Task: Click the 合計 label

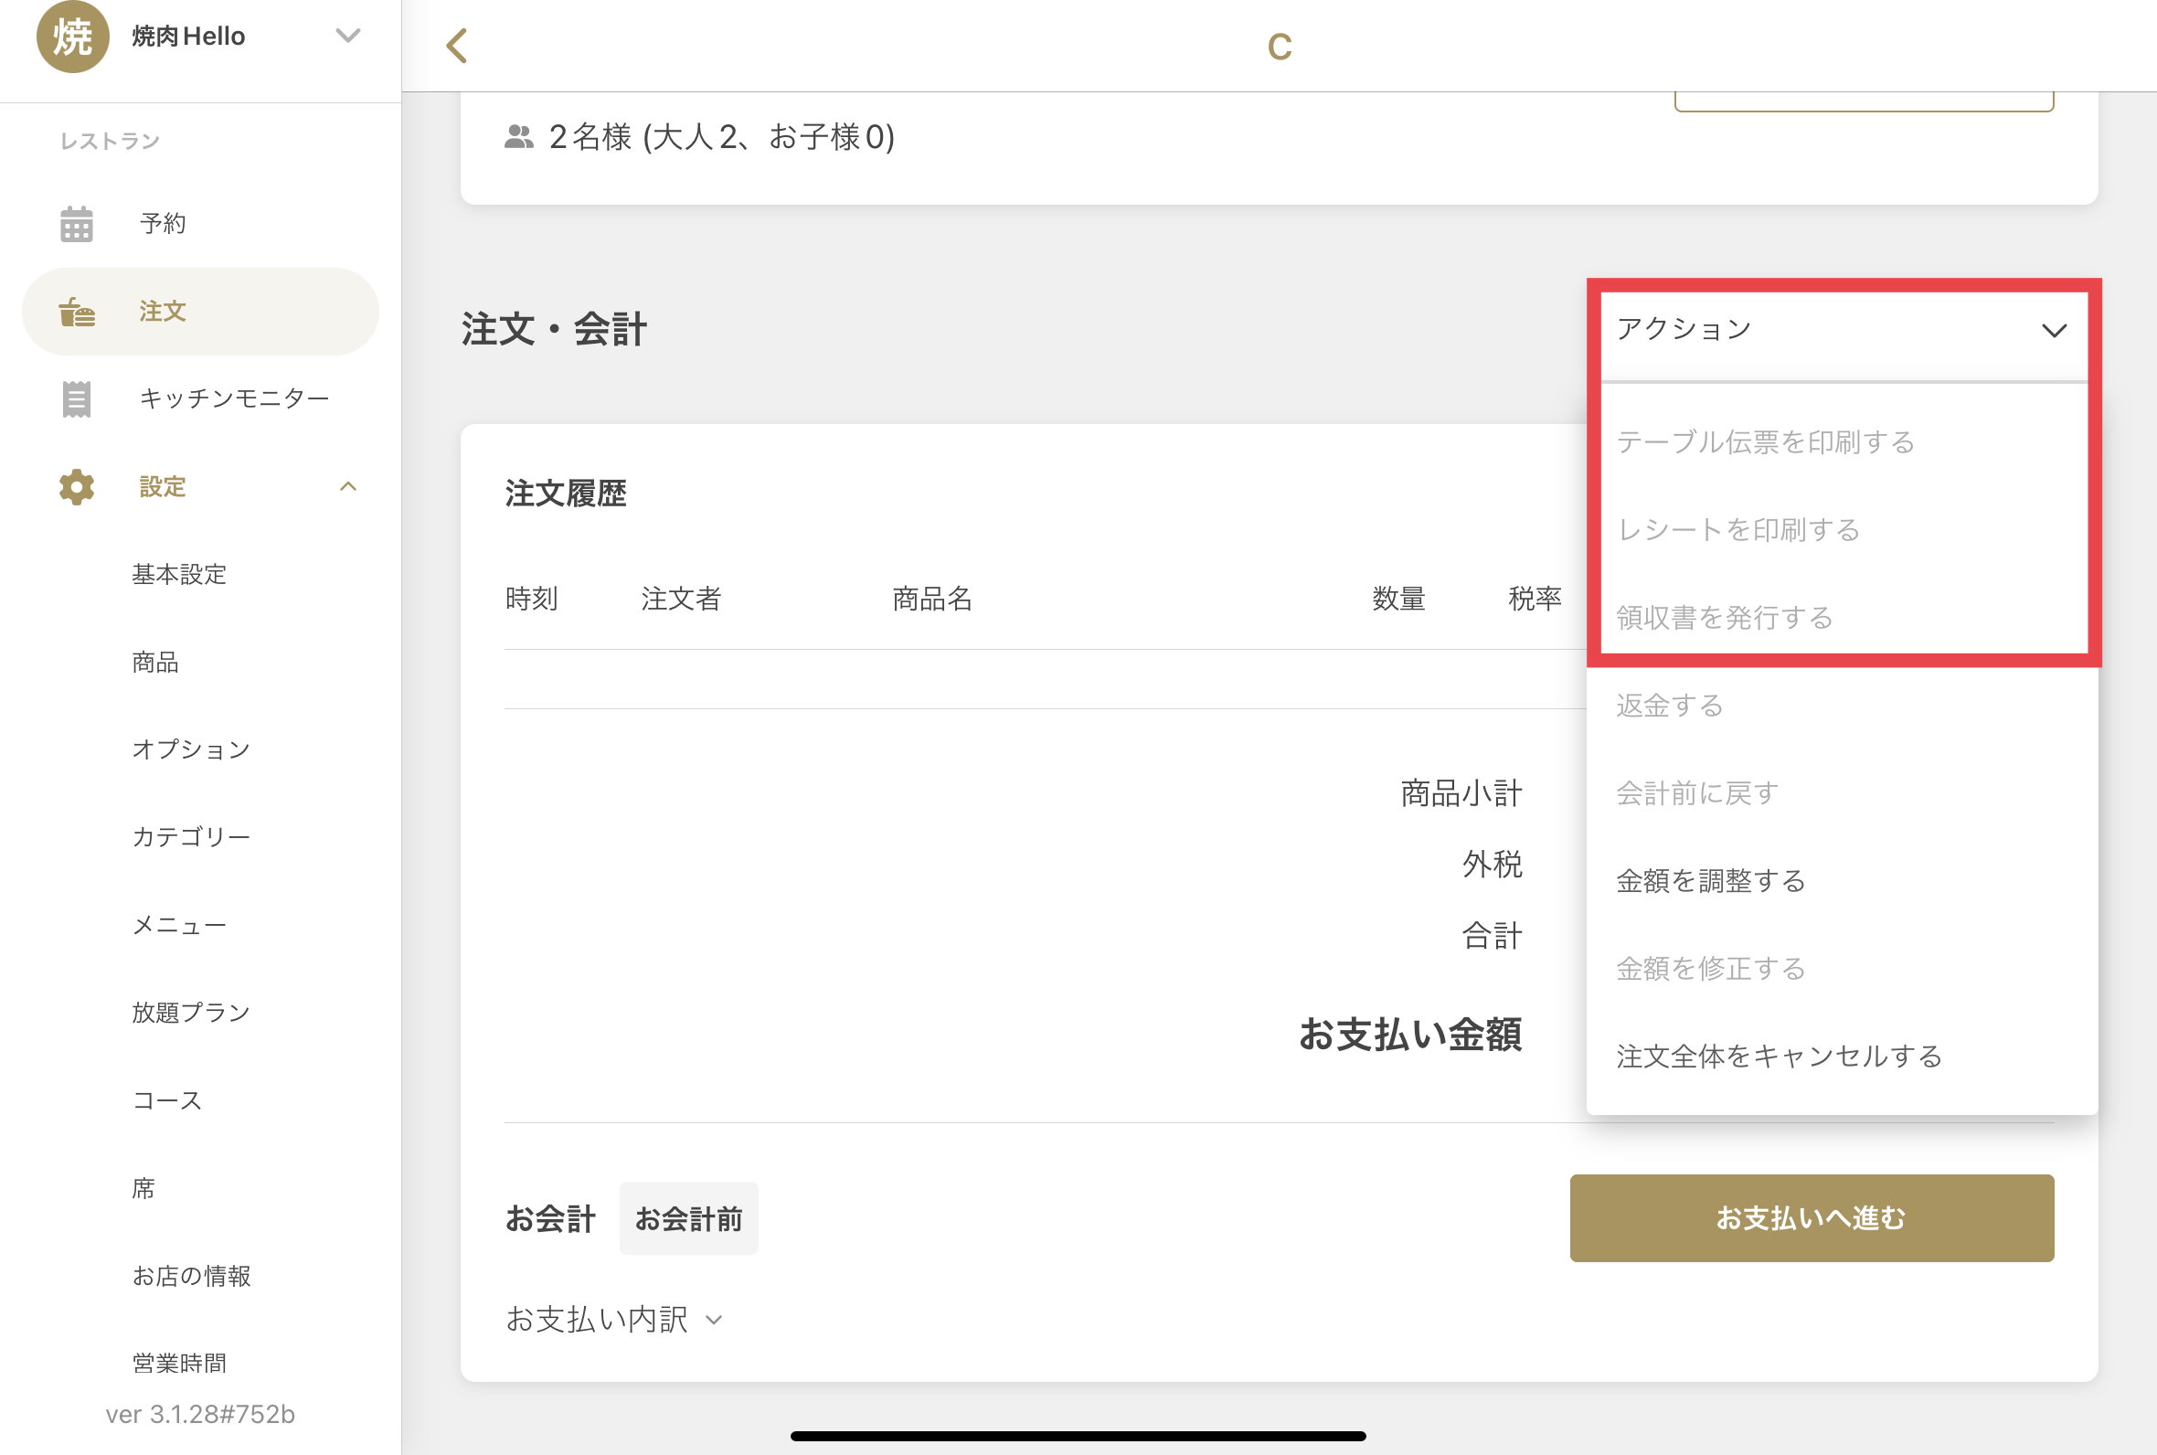Action: coord(1492,935)
